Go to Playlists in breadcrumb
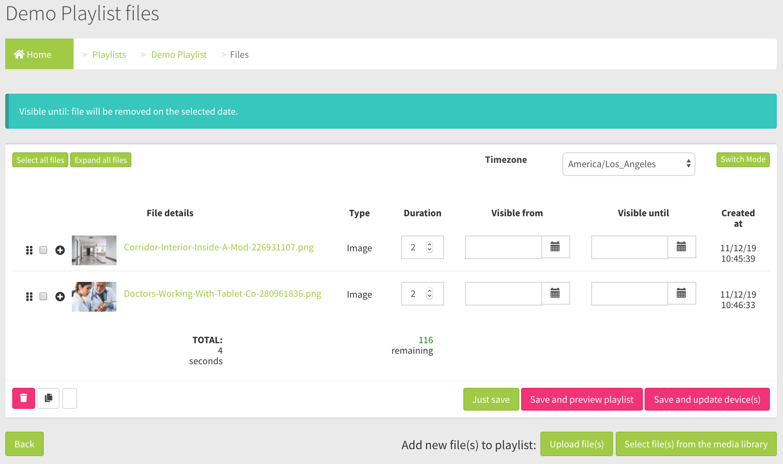Screen dimensions: 783x464 click(x=109, y=55)
